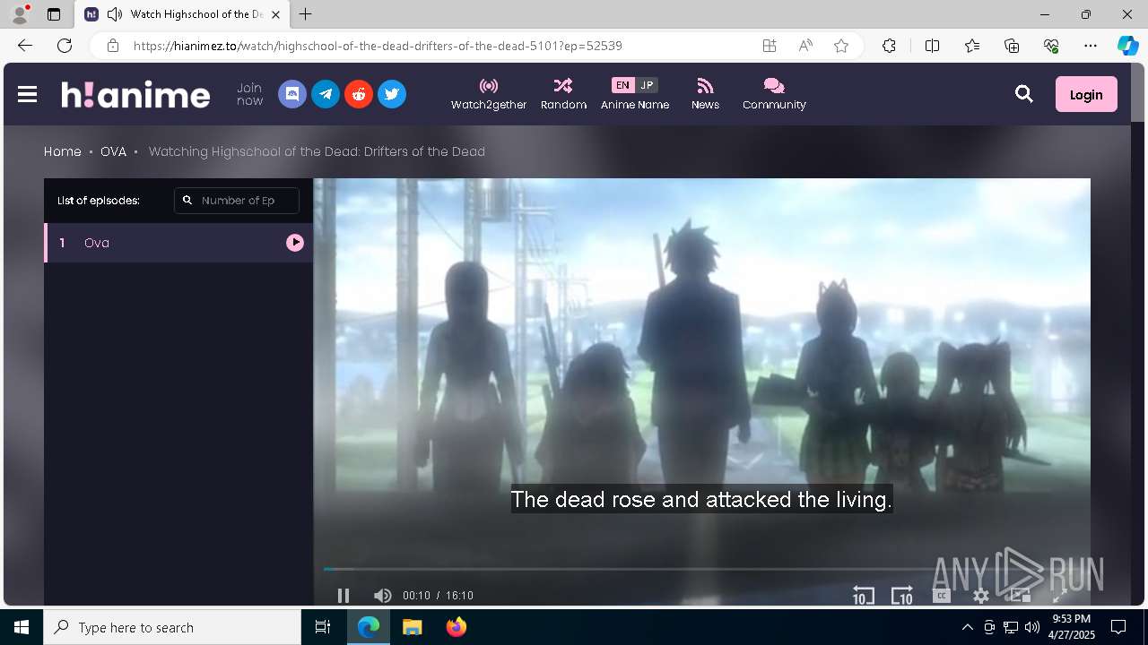Select the Watch Highschool of the Dead tab
This screenshot has width=1148, height=645.
182,14
